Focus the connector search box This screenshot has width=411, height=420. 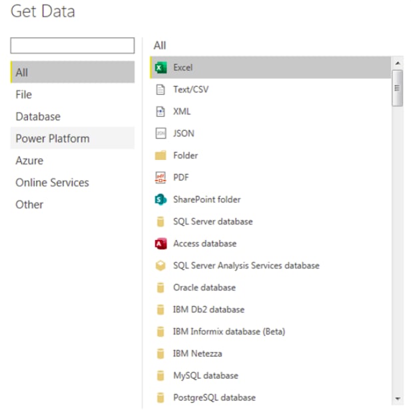click(73, 45)
